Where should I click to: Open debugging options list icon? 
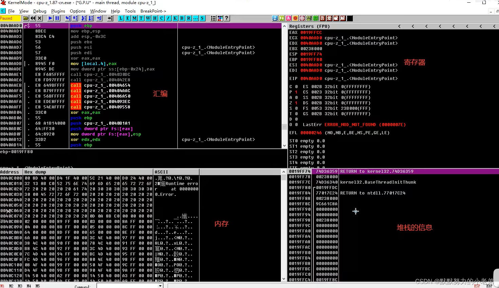pos(213,18)
